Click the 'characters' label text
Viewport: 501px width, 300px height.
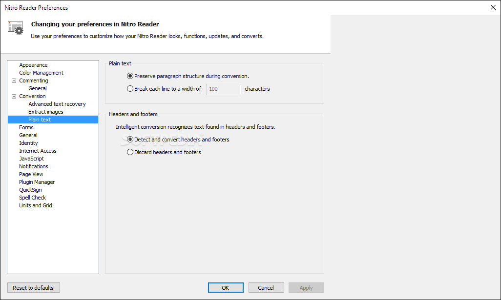click(x=257, y=89)
